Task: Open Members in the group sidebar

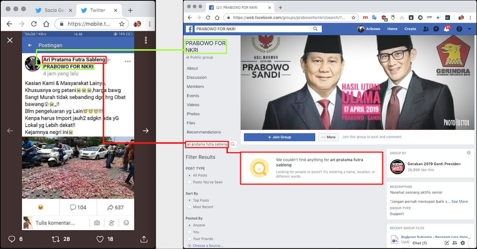Action: [x=195, y=87]
